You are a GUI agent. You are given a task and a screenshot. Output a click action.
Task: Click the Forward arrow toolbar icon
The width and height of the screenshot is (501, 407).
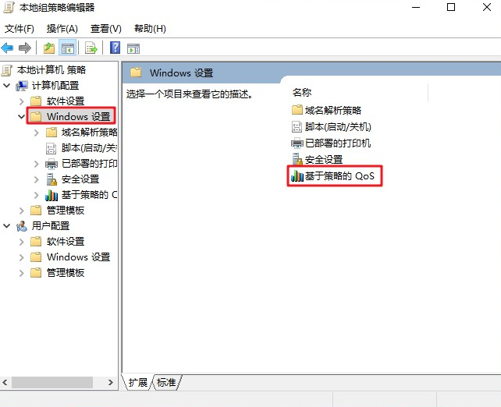click(x=25, y=48)
